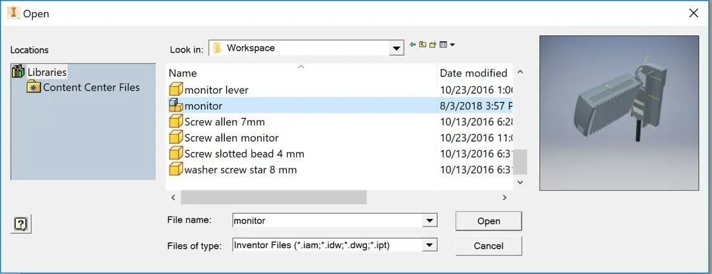This screenshot has width=712, height=274.
Task: Select Screw allen 7mm file
Action: point(224,121)
